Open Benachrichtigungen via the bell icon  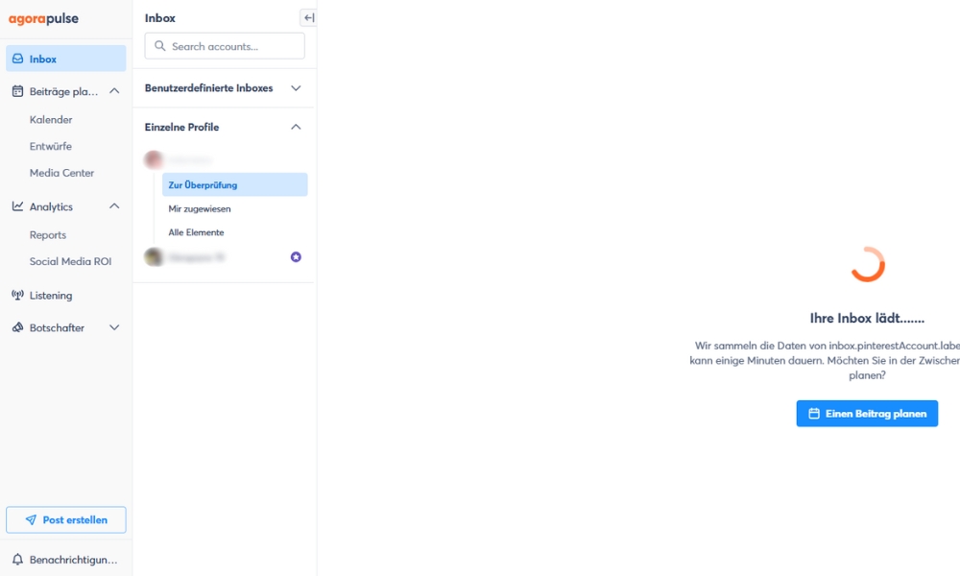[18, 559]
